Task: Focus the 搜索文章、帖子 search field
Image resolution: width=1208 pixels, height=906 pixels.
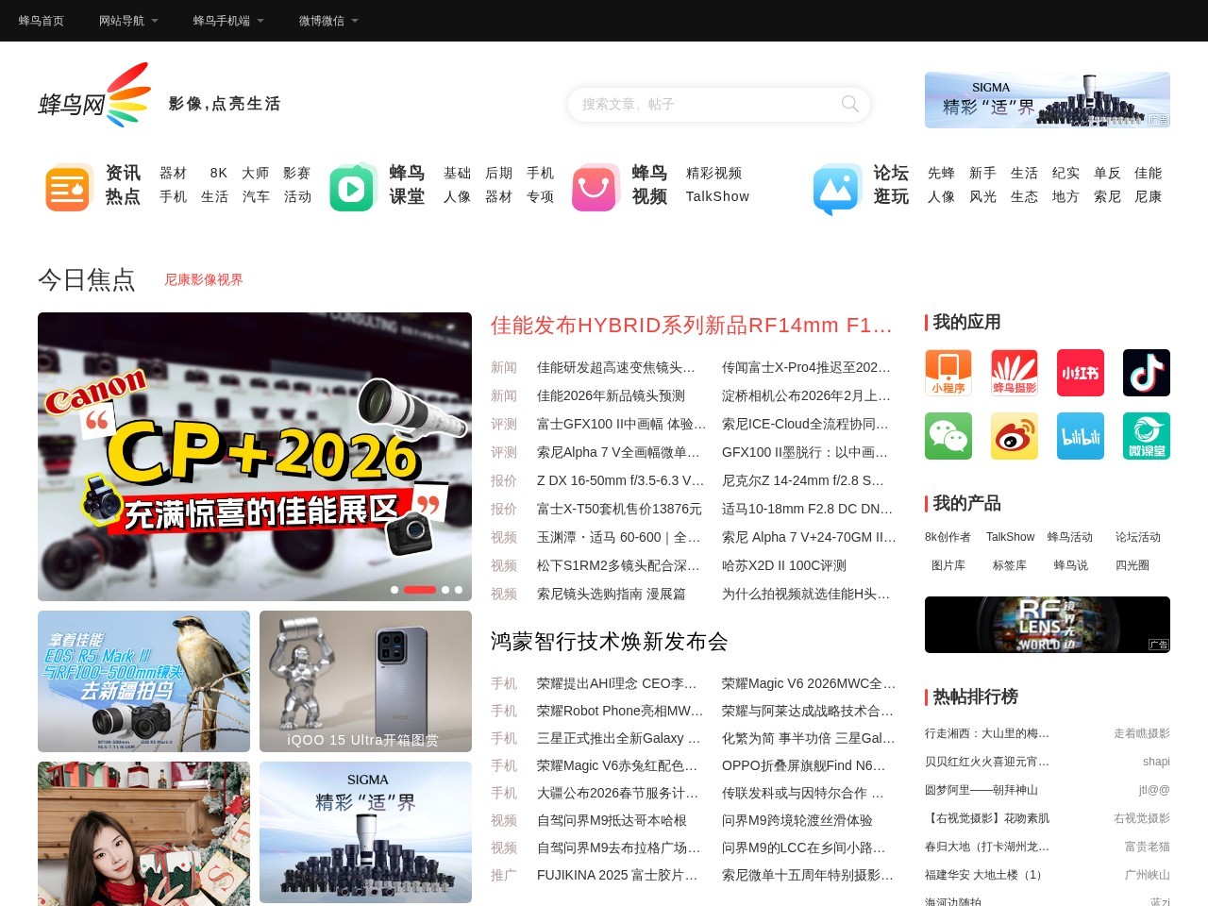Action: pos(703,104)
